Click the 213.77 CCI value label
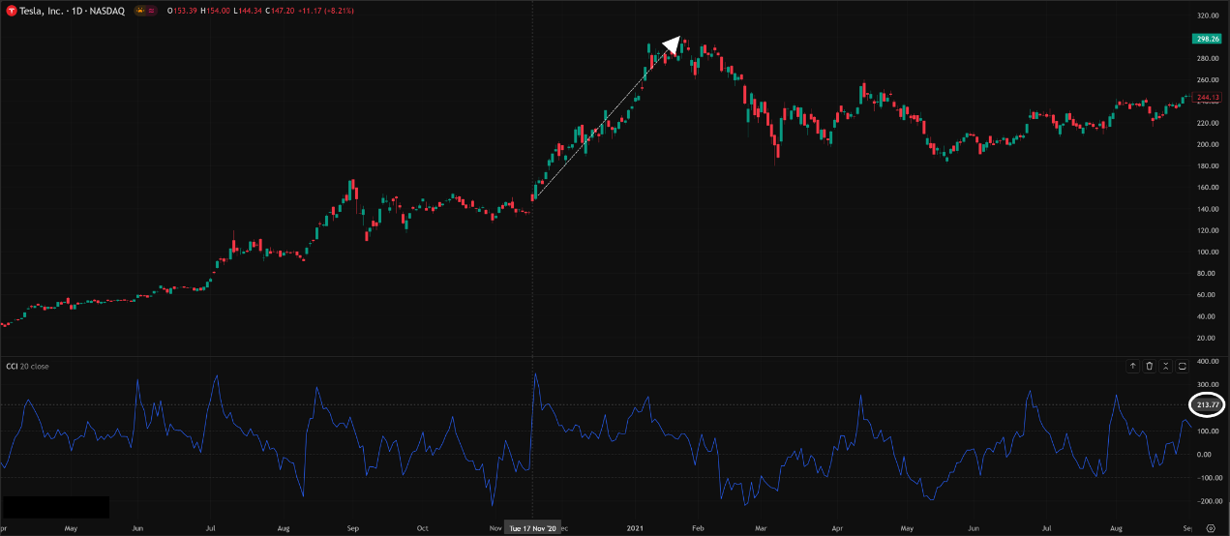This screenshot has width=1230, height=536. coord(1206,404)
